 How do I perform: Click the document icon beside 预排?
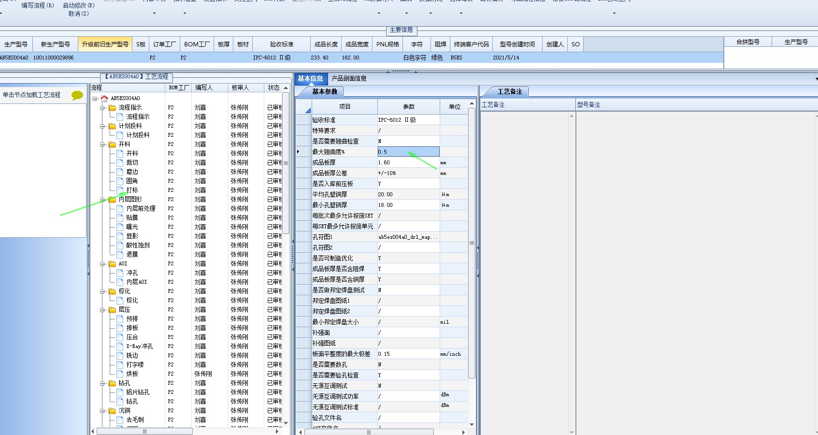tap(120, 319)
